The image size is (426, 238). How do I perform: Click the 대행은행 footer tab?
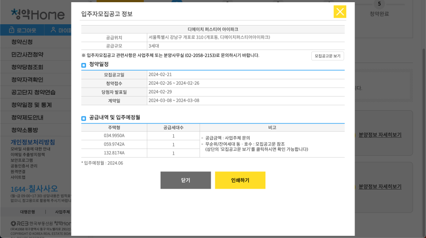pyautogui.click(x=27, y=212)
